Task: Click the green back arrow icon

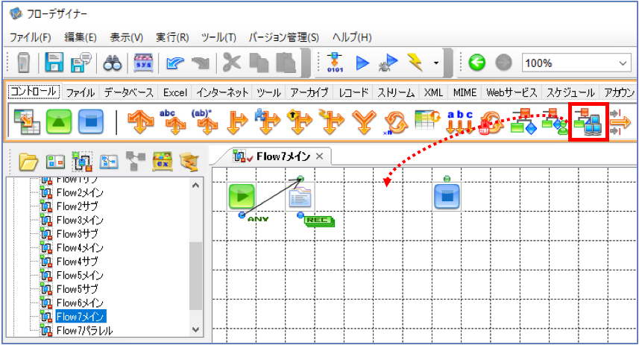Action: pos(476,63)
